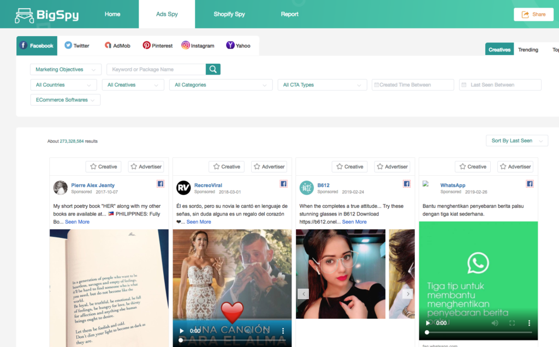Favorite Advertiser on RecreoViral card
This screenshot has width=559, height=347.
pyautogui.click(x=269, y=166)
